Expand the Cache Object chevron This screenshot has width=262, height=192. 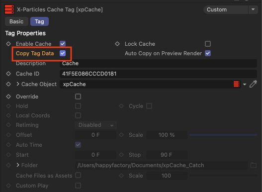(18, 84)
